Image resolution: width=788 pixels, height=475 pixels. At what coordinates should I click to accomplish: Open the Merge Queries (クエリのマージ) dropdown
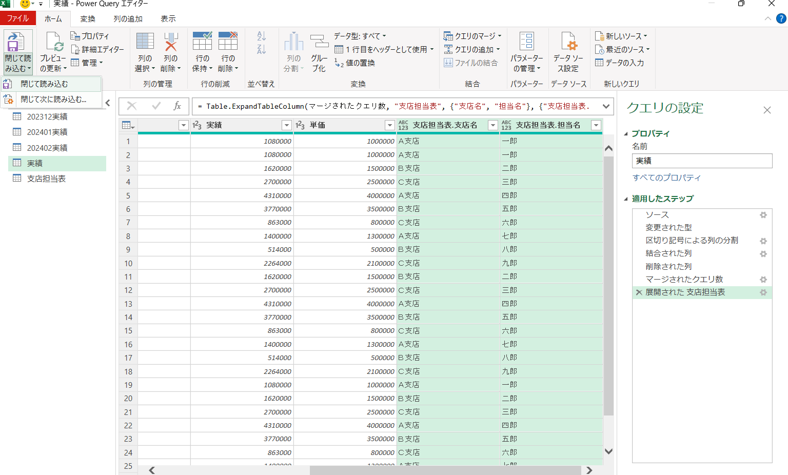tap(472, 36)
